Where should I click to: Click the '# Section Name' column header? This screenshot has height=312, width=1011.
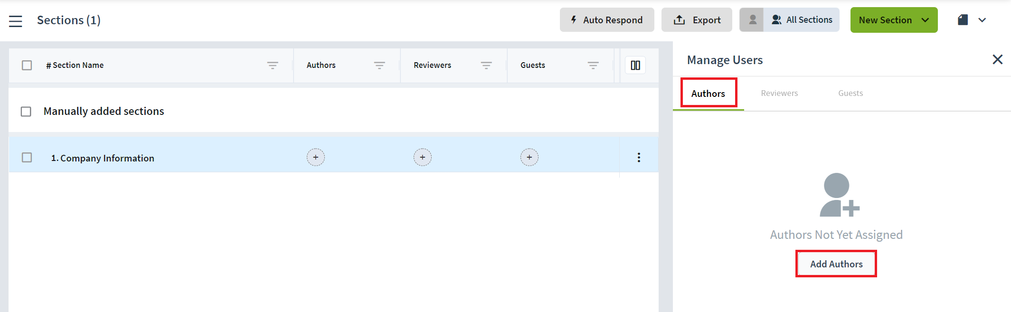[75, 65]
